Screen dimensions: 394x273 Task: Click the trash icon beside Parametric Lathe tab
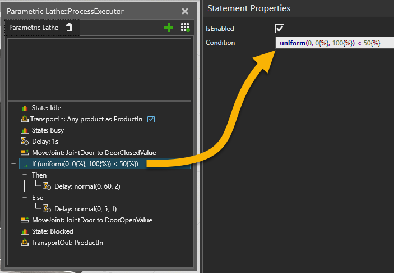click(69, 27)
